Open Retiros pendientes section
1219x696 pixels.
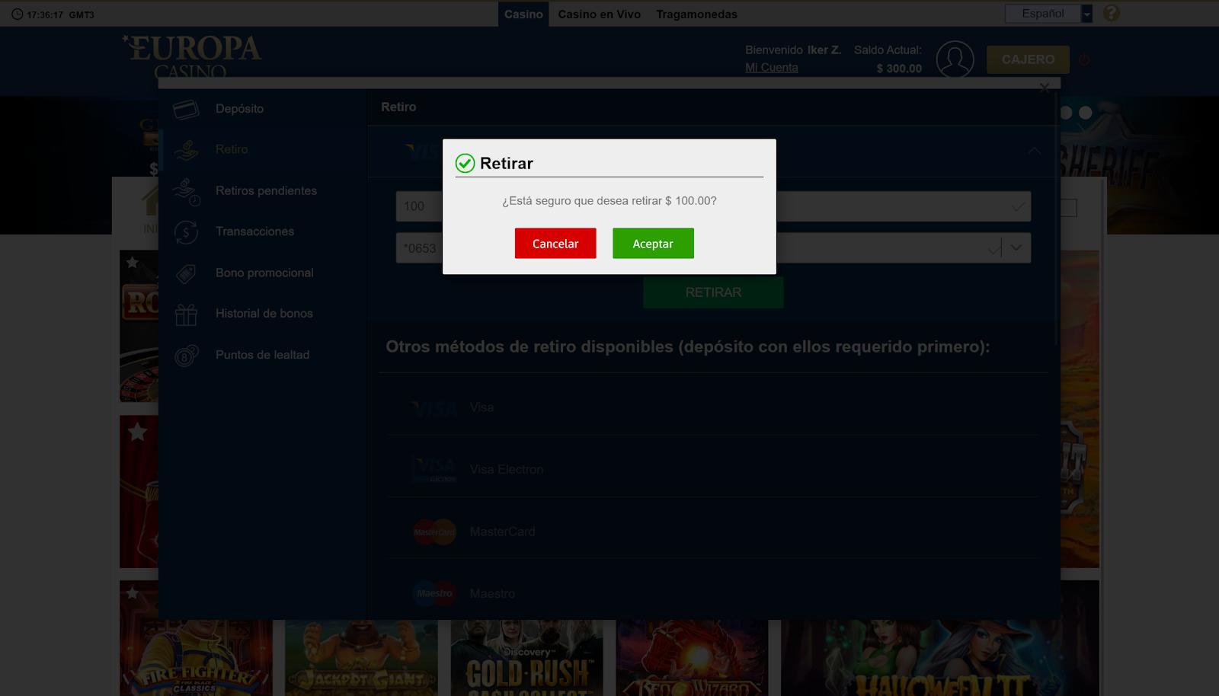tap(266, 190)
